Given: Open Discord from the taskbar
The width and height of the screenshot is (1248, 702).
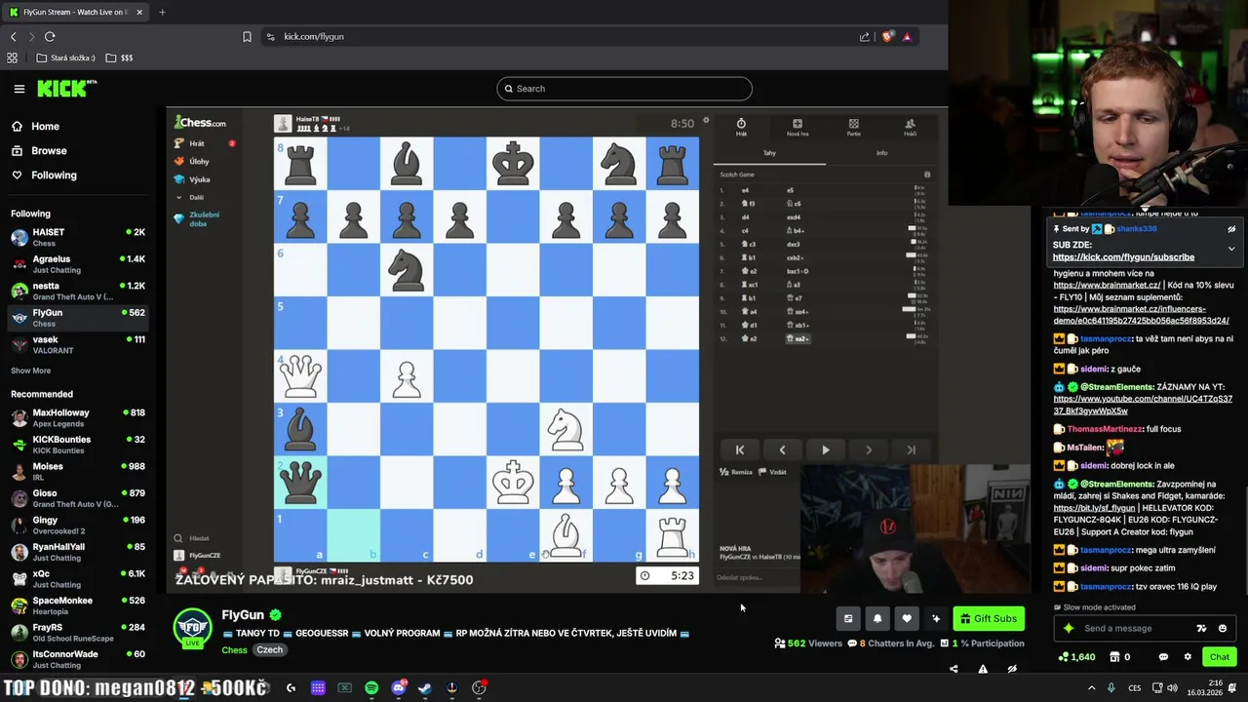Looking at the screenshot, I should coord(398,688).
